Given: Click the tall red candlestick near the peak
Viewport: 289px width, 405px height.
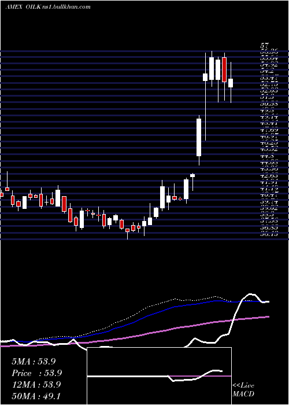Looking at the screenshot, I should 224,70.
